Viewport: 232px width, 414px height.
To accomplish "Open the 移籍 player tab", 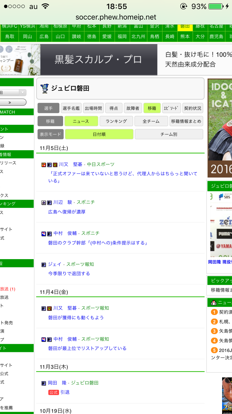I will pos(152,108).
